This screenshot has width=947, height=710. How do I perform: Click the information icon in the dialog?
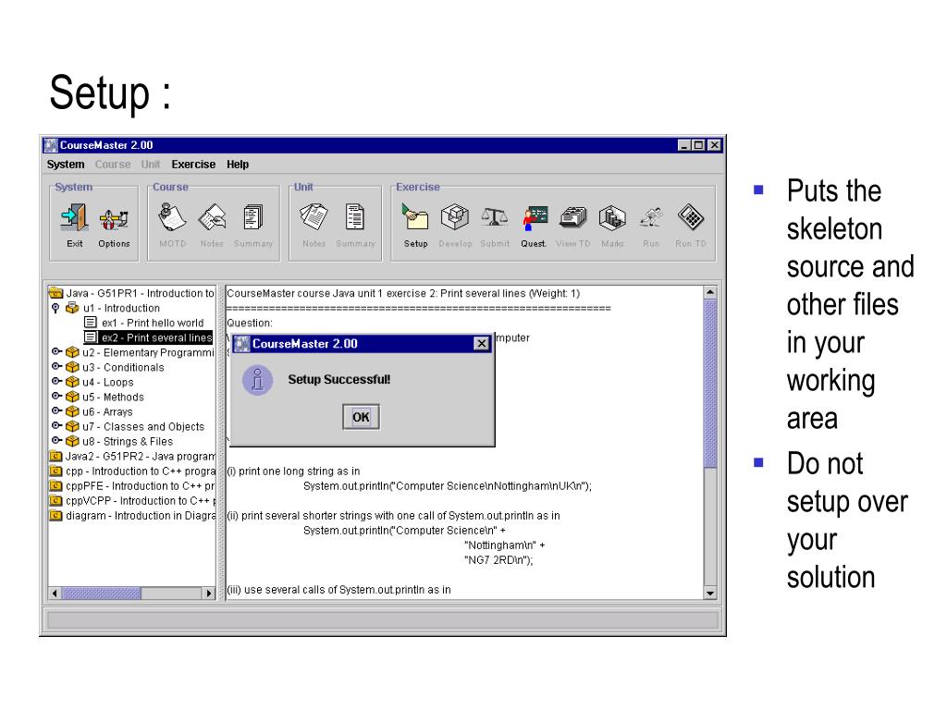[x=257, y=380]
